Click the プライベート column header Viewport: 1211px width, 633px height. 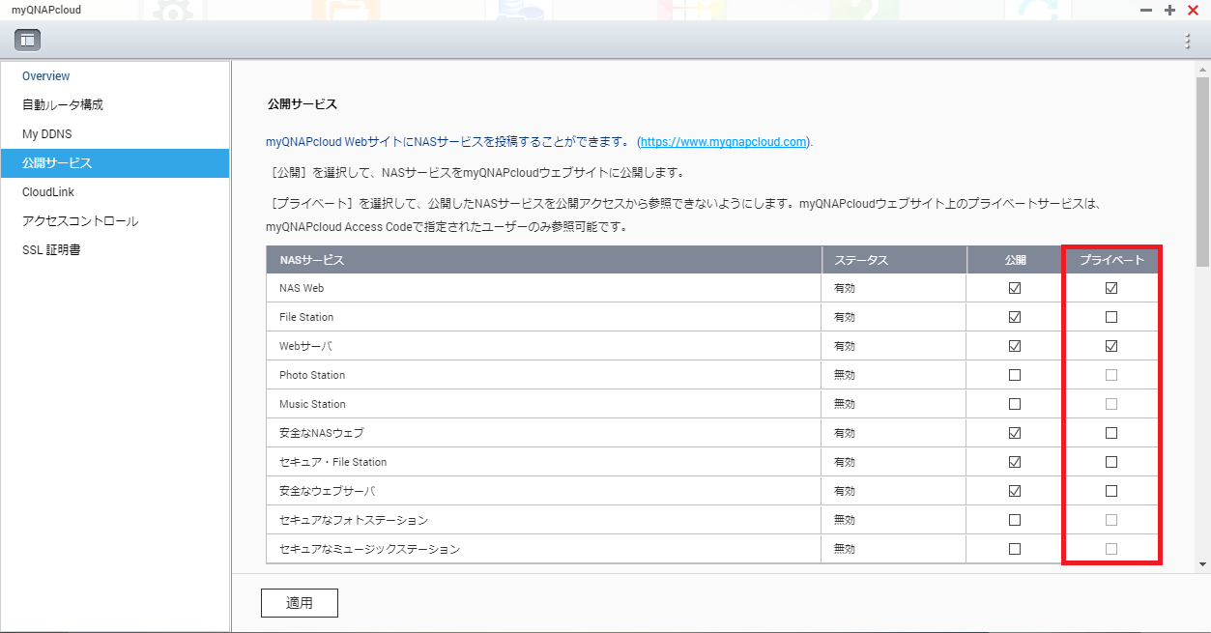[1111, 260]
